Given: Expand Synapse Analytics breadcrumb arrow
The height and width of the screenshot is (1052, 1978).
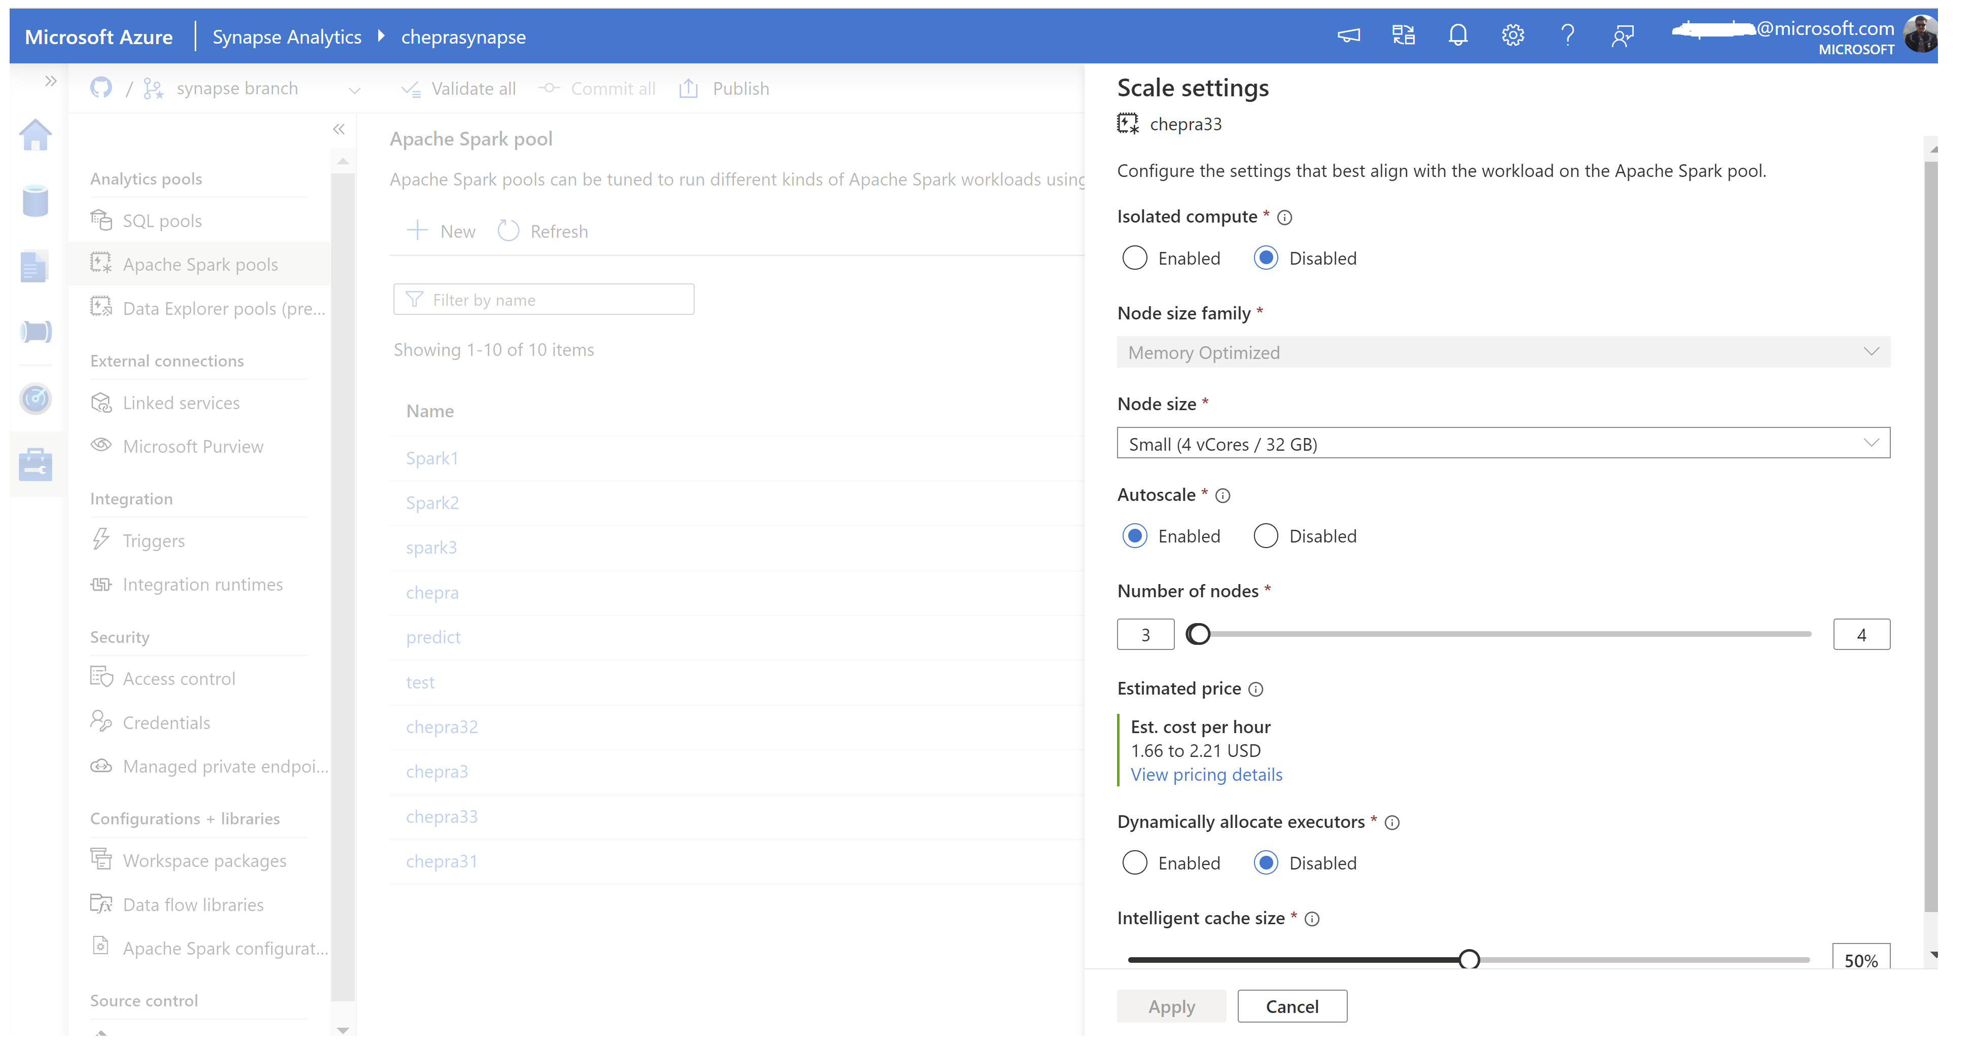Looking at the screenshot, I should 381,36.
